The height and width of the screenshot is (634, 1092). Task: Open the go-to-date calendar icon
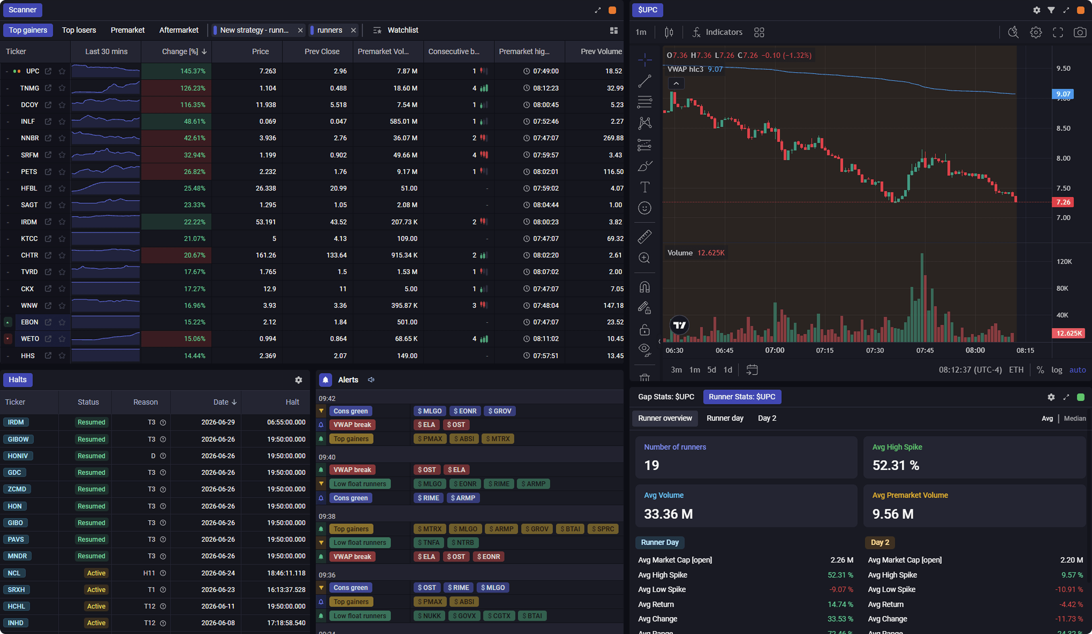[752, 370]
